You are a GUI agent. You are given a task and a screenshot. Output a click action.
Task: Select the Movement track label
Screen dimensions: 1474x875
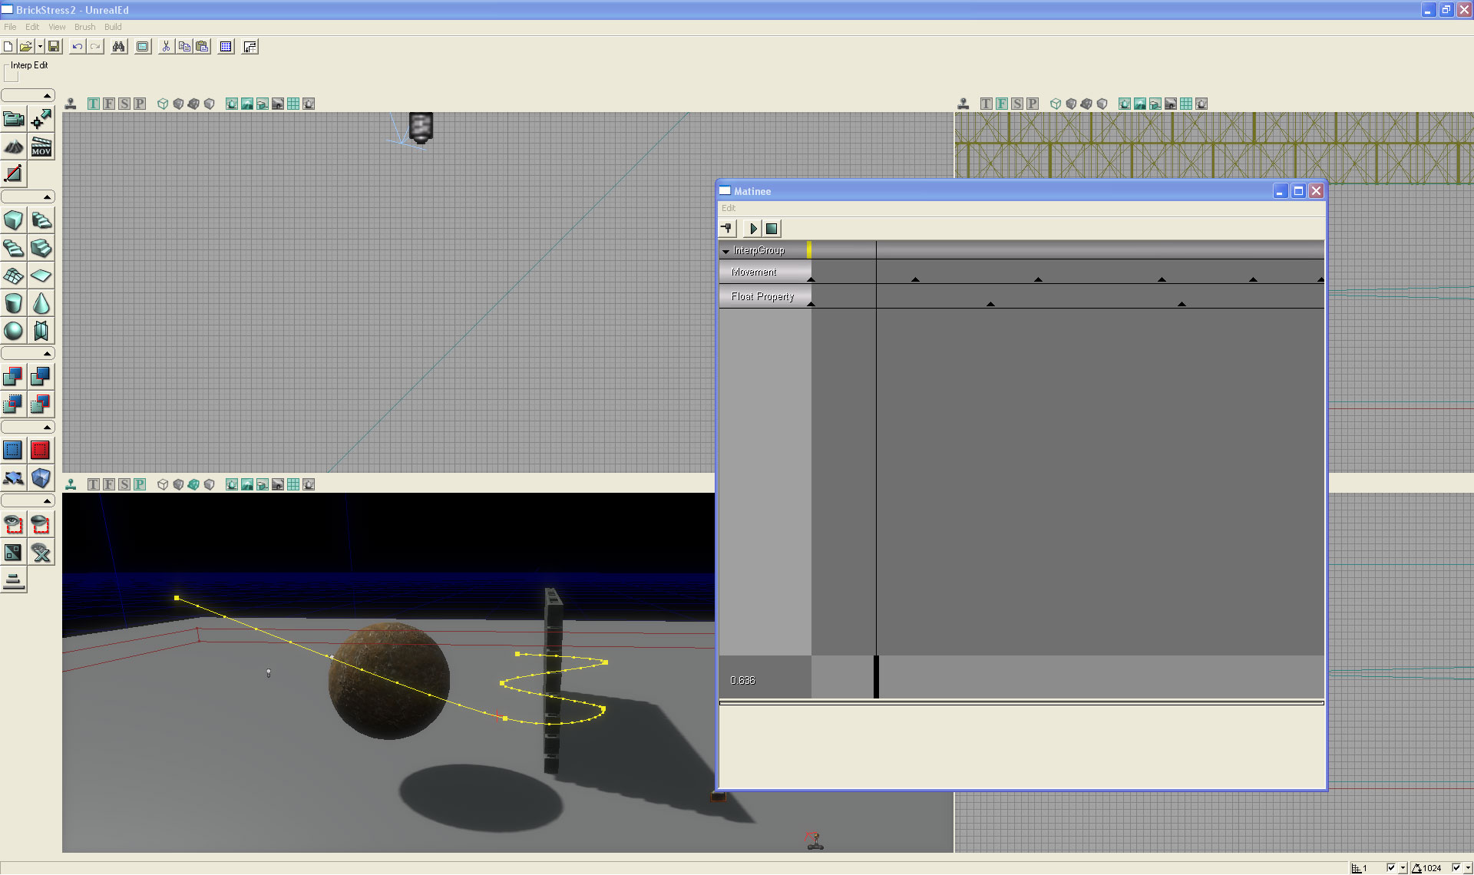(754, 272)
